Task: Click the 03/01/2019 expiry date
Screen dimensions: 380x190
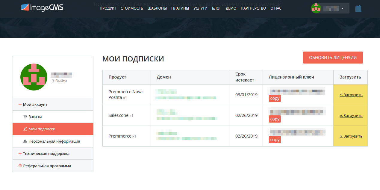Action: coord(246,95)
